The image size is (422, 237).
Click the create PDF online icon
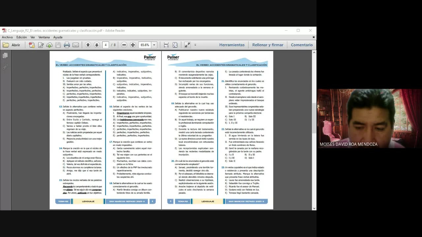click(32, 45)
